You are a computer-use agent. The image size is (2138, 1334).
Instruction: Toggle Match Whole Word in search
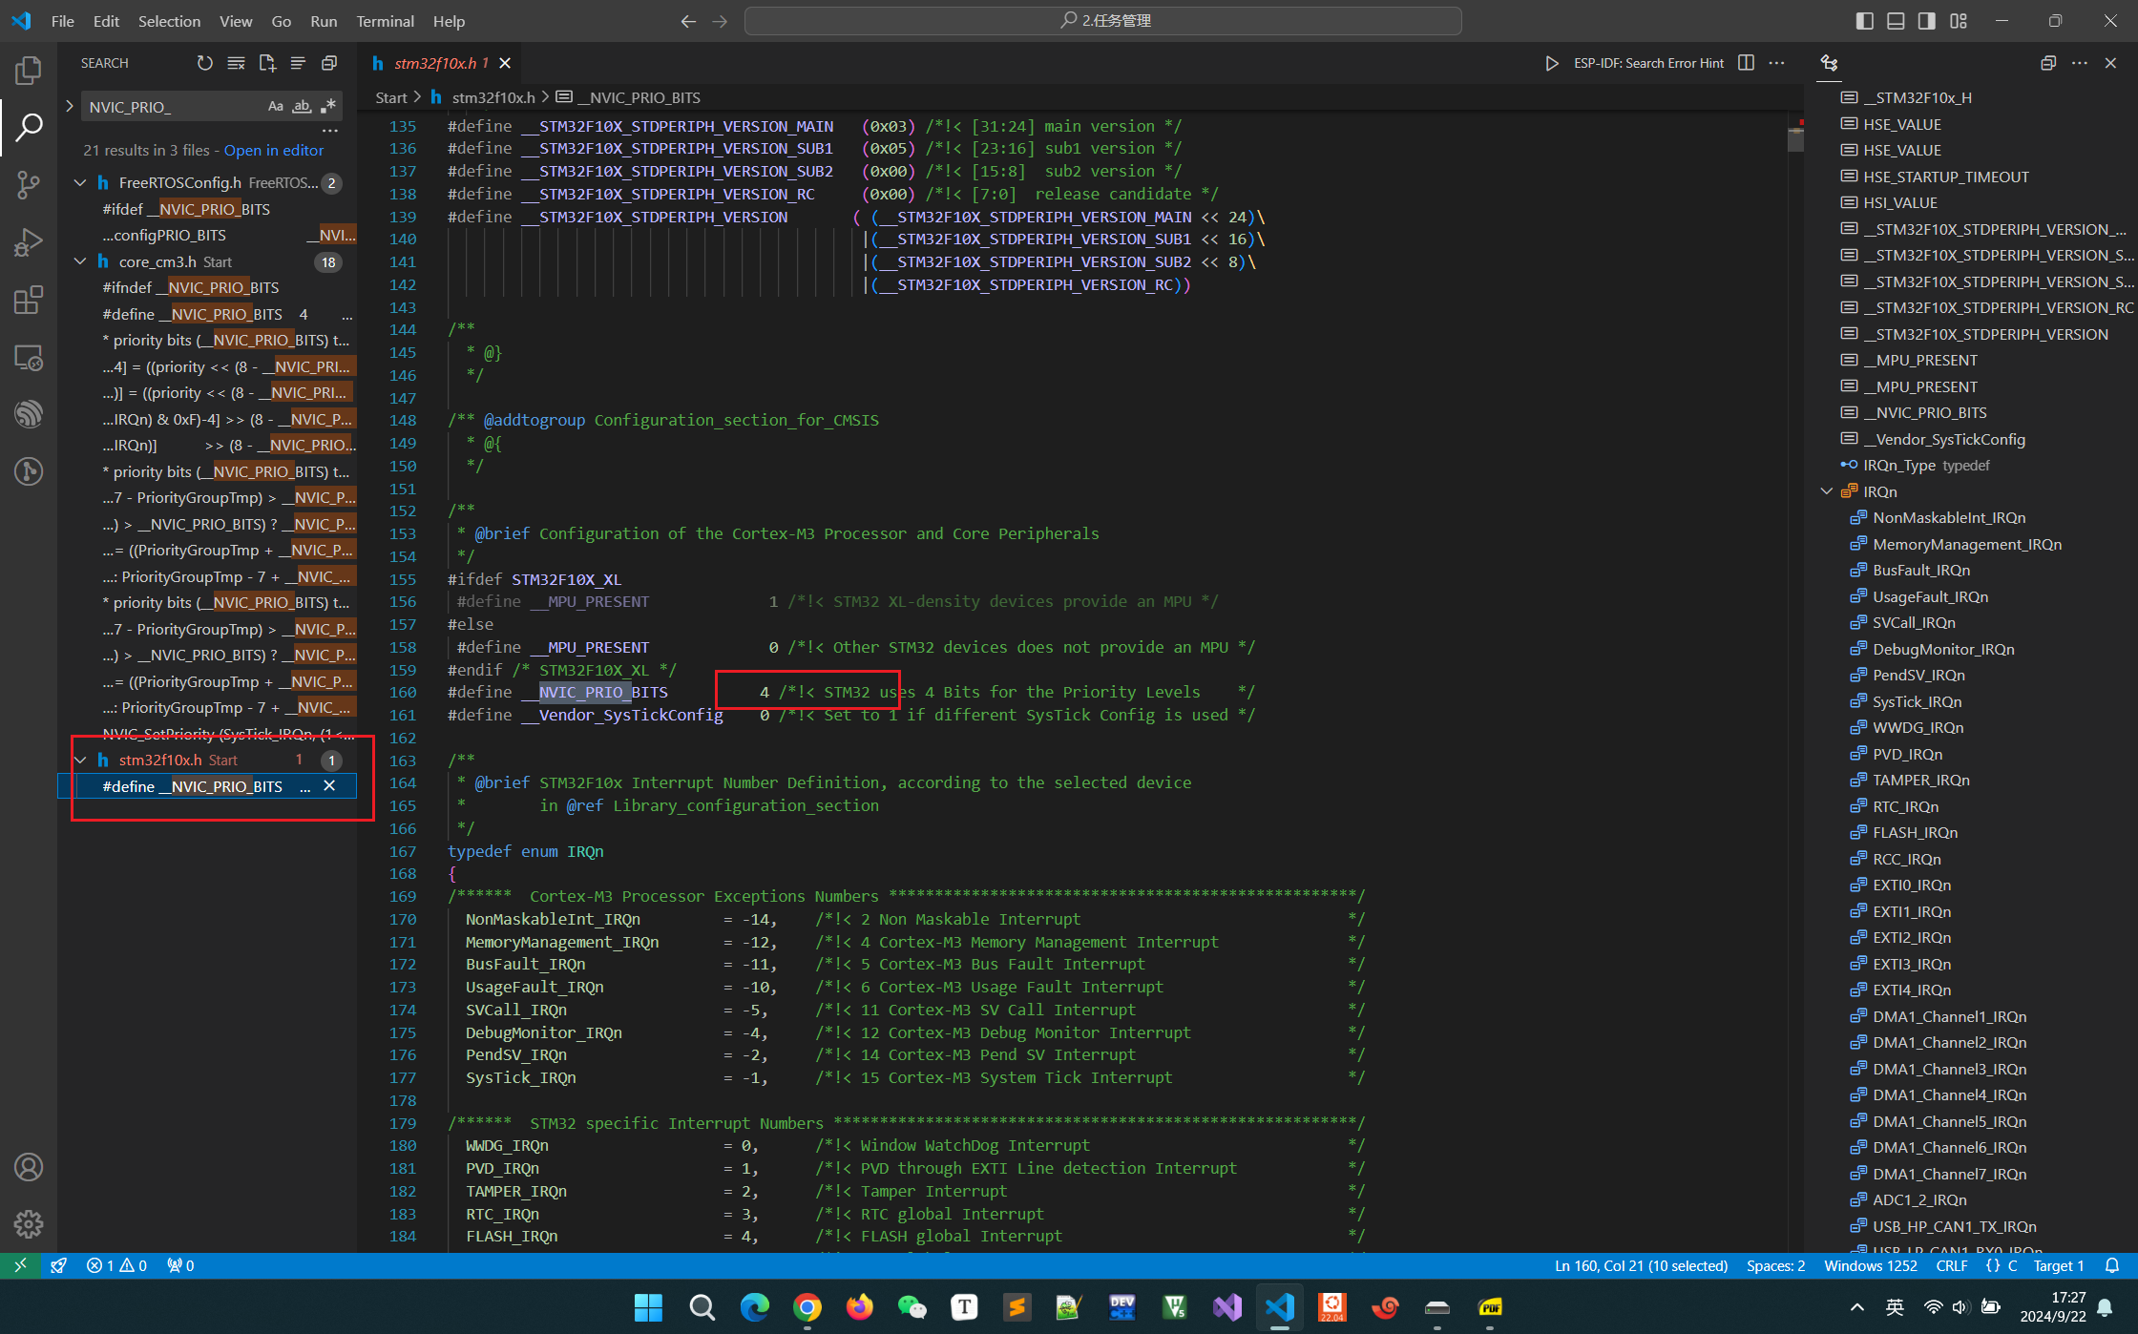302,107
